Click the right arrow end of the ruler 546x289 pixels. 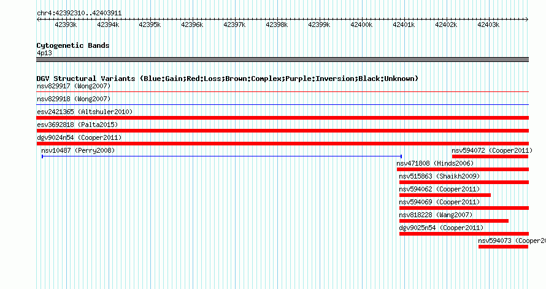[527, 20]
